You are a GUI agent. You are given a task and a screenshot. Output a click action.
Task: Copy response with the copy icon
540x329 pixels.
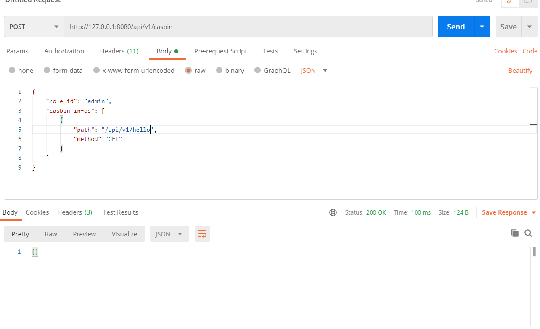click(x=515, y=233)
